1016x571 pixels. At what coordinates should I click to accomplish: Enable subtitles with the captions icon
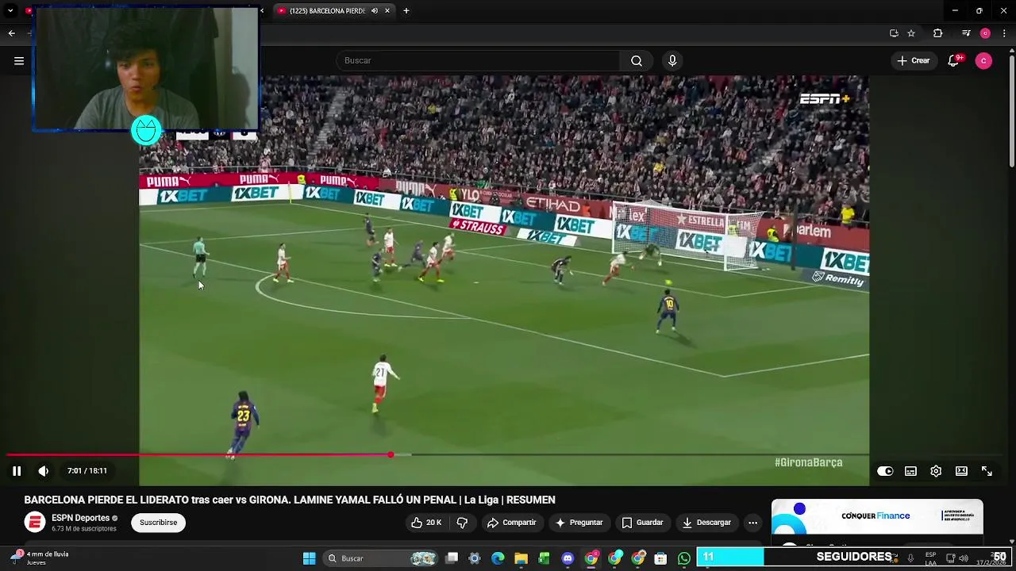(910, 471)
